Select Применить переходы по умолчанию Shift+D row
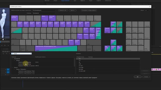The width and height of the screenshot is (161, 90). click(43, 66)
